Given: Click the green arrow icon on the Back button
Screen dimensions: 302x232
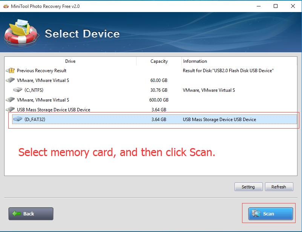Looking at the screenshot, I should click(17, 214).
